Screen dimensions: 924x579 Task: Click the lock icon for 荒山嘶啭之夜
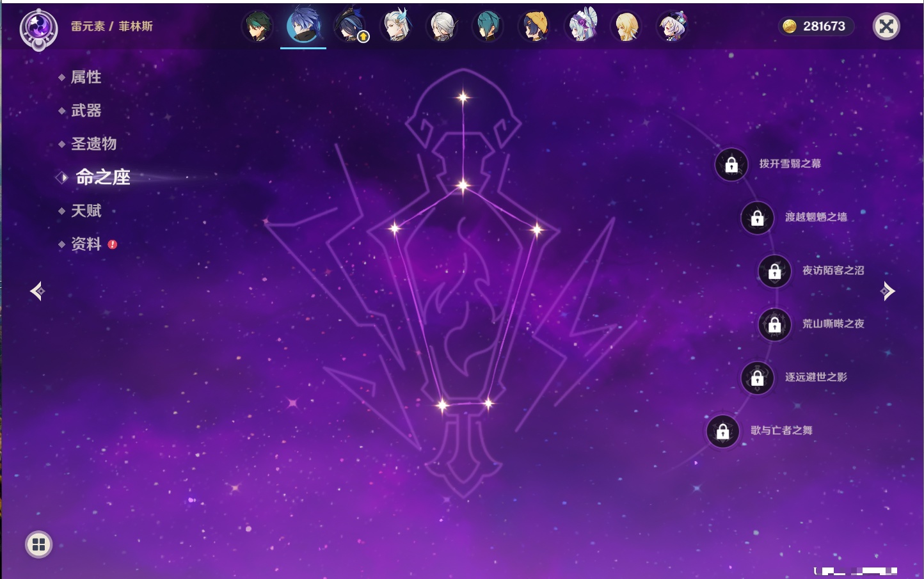point(774,324)
